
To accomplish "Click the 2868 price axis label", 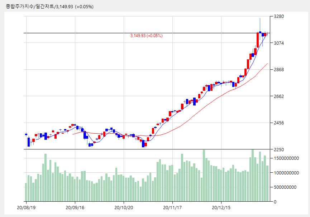I will [279, 70].
